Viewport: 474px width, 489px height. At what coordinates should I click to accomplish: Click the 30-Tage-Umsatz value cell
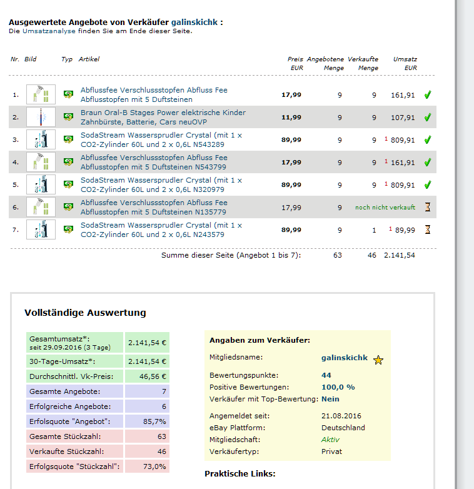[147, 361]
